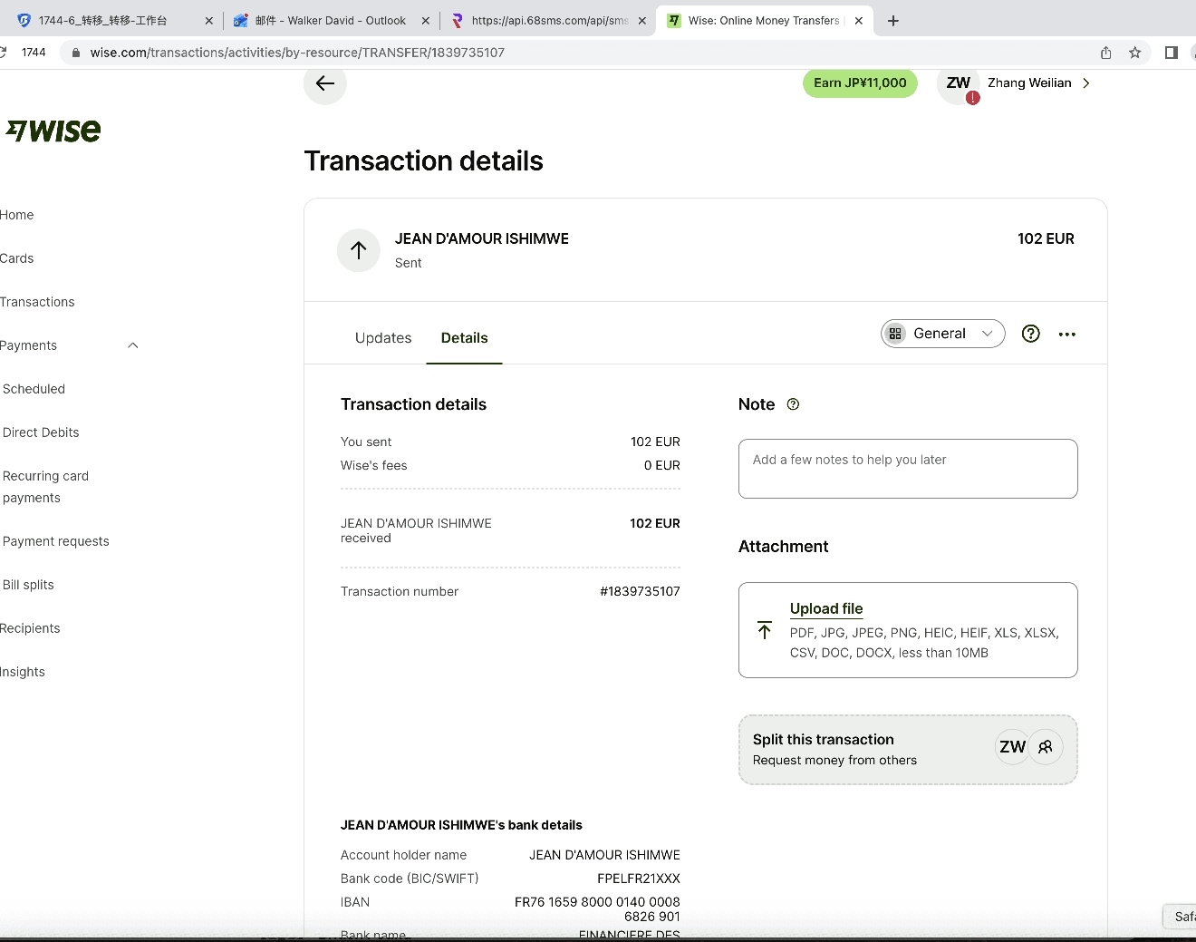Switch to the Updates tab
This screenshot has width=1196, height=942.
tap(383, 338)
